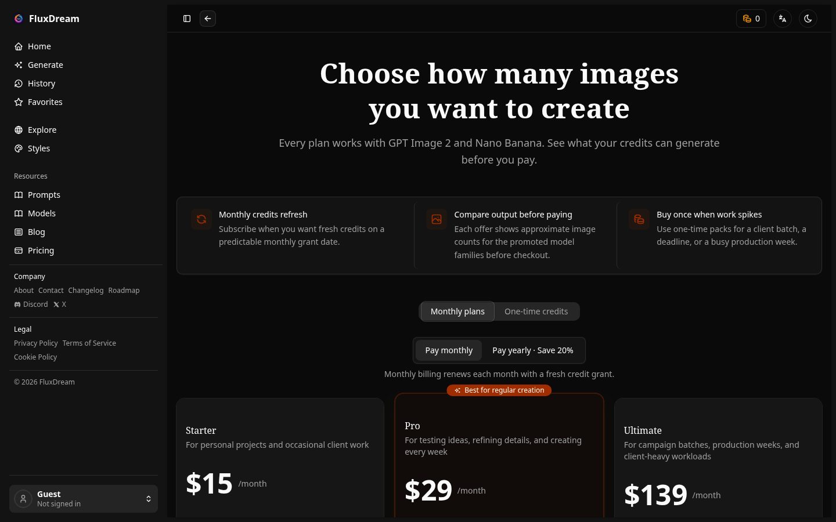Open the Changelog link
Screen dimensions: 836x522
tap(86, 290)
